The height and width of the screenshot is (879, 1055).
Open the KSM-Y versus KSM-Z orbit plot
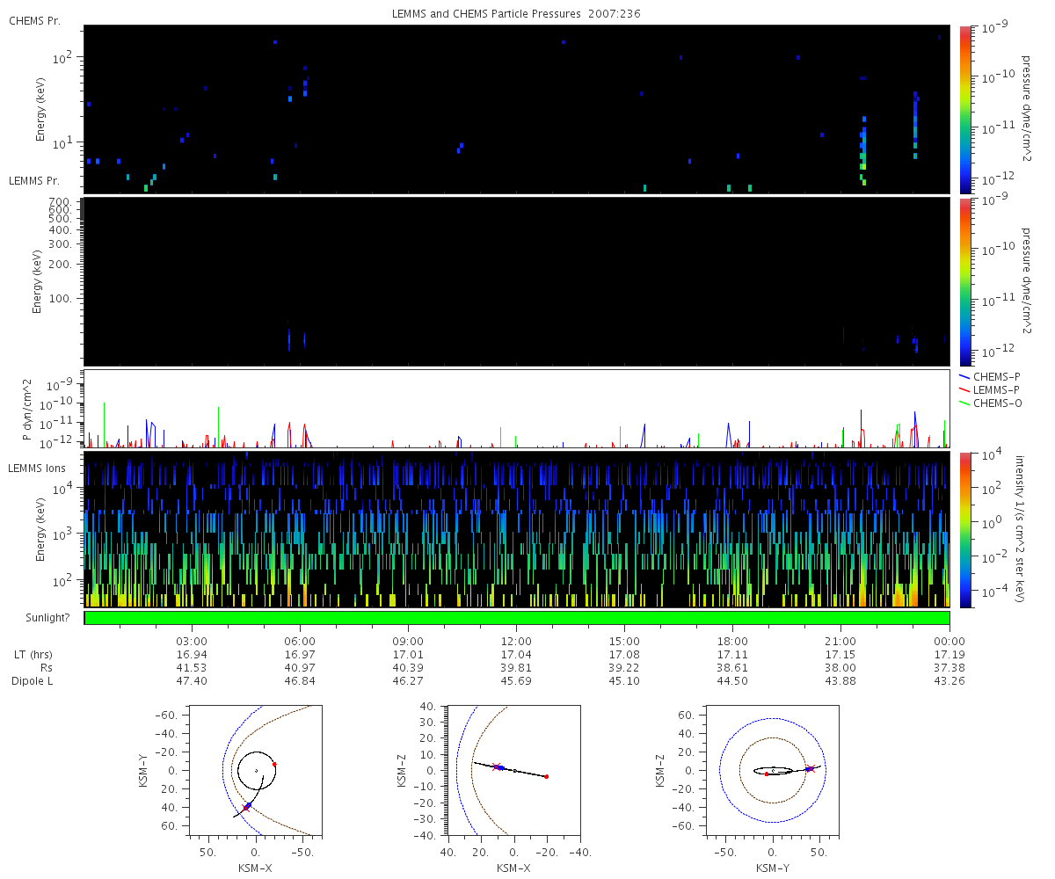point(773,771)
